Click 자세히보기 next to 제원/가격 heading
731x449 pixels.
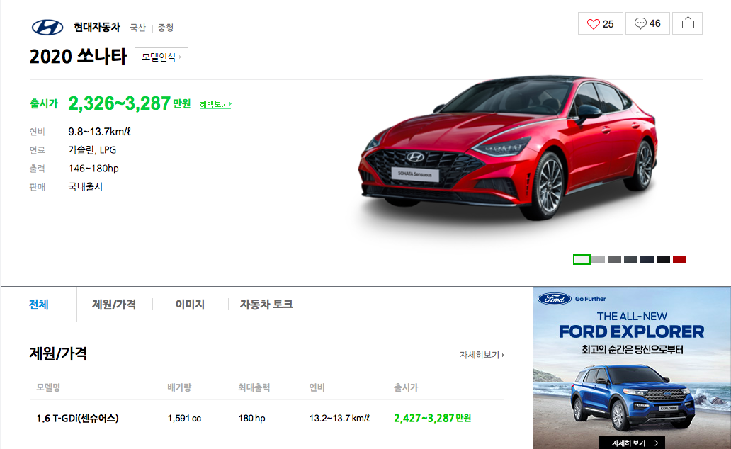coord(482,355)
